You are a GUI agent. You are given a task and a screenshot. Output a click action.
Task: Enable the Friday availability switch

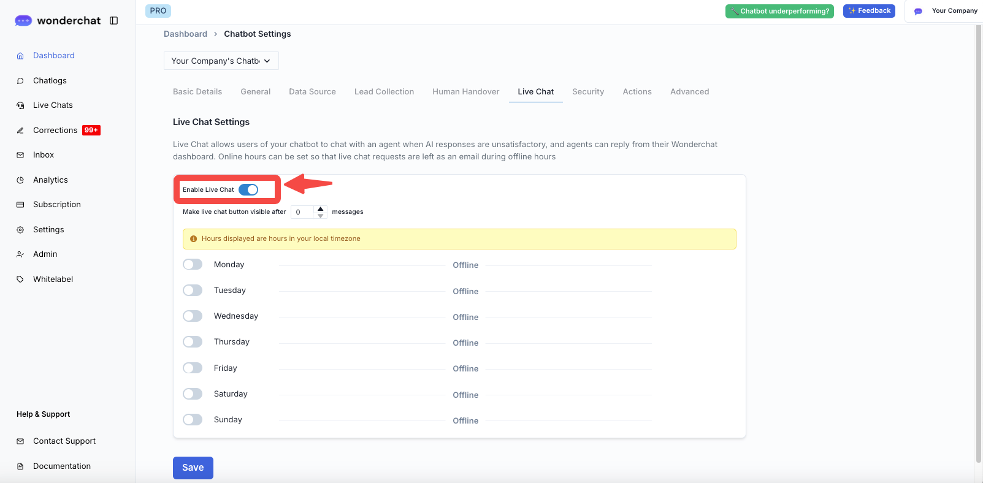(x=193, y=368)
